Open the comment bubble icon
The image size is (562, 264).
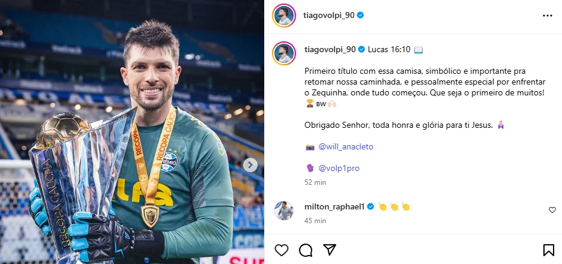[x=306, y=250]
